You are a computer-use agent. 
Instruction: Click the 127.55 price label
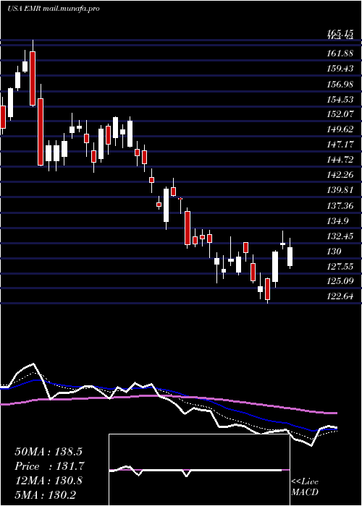click(340, 266)
